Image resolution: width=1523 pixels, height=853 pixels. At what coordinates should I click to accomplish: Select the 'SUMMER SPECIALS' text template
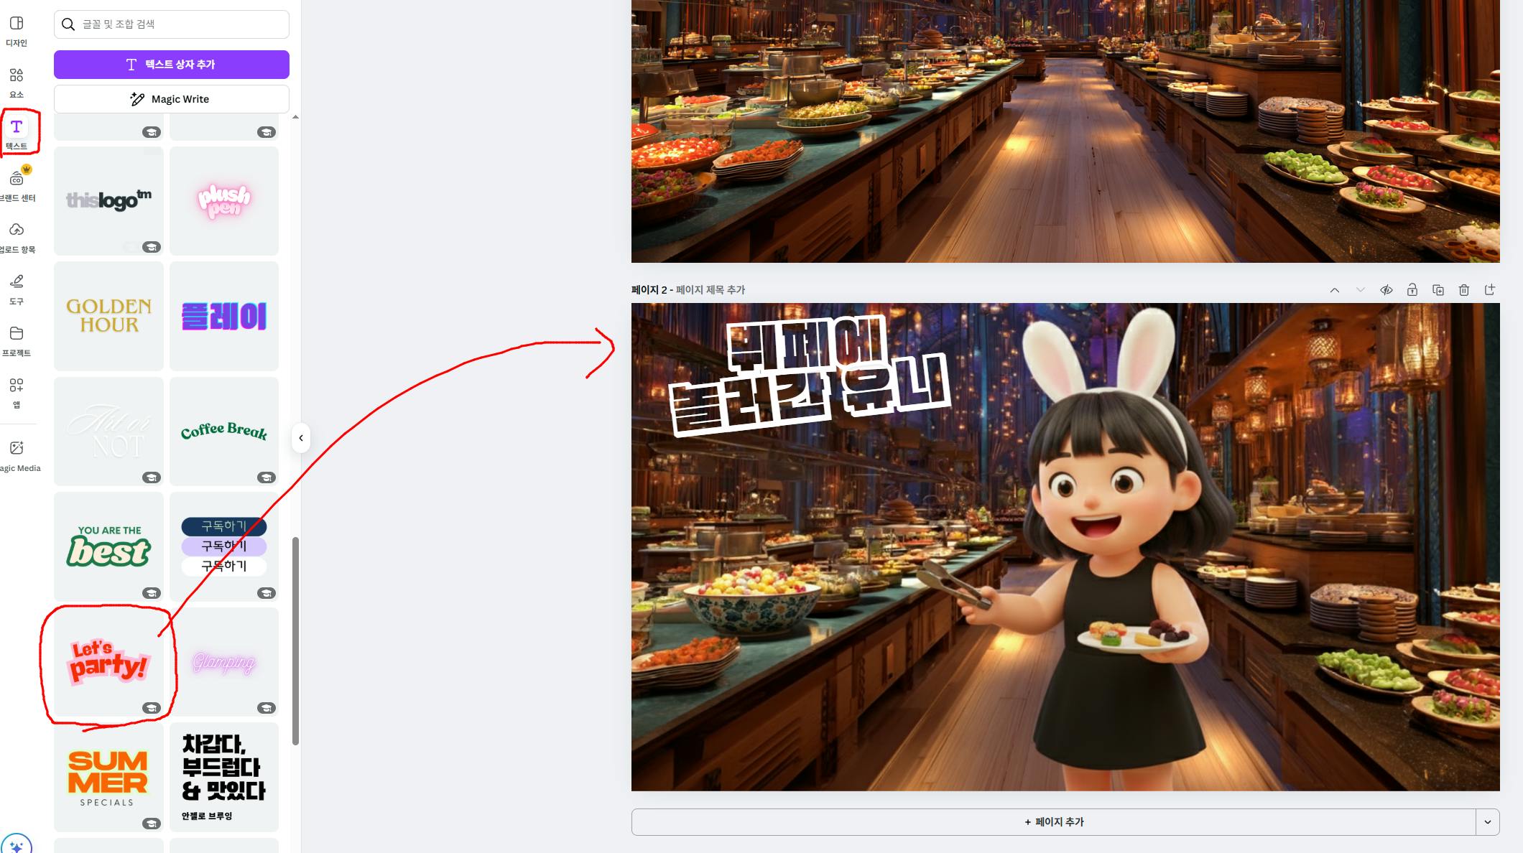pos(108,777)
